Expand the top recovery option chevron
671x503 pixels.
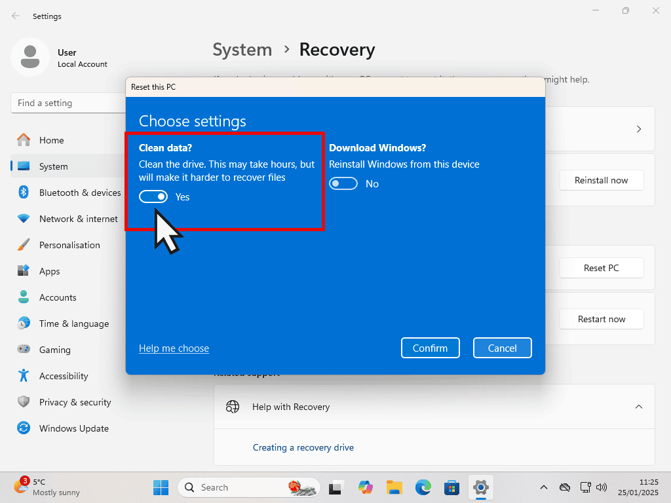(638, 129)
